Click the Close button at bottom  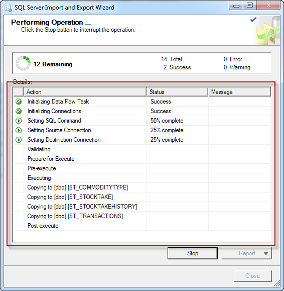[x=253, y=276]
